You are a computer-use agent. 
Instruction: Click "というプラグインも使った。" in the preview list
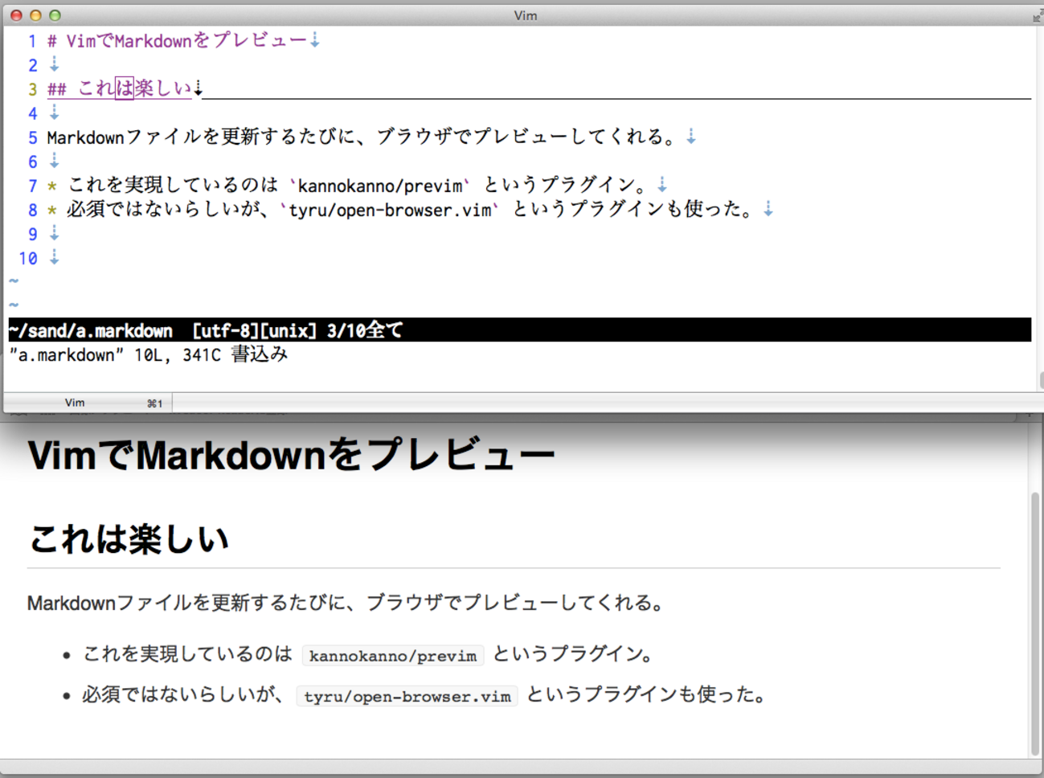(x=647, y=694)
